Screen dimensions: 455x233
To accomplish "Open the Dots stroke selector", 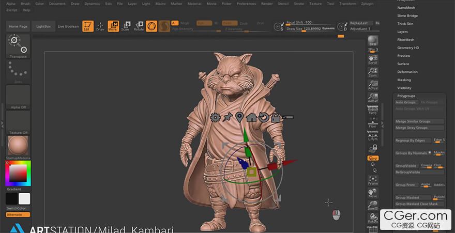I will tap(18, 72).
